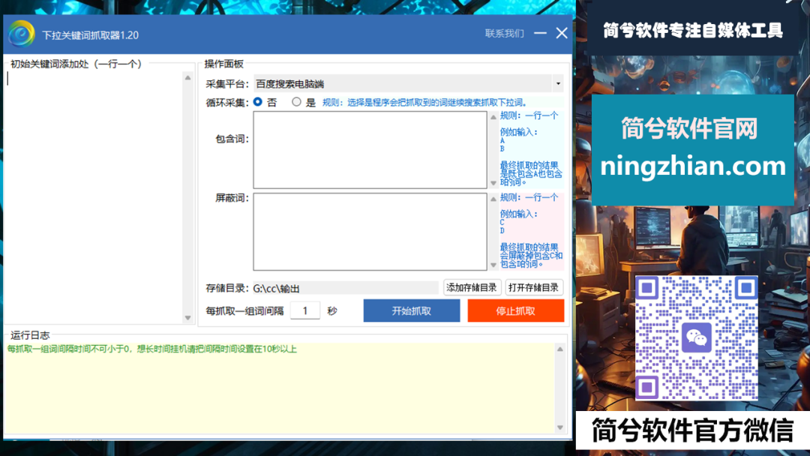
Task: Click the up arrow of the 包含词 scrollbar
Action: pos(493,117)
